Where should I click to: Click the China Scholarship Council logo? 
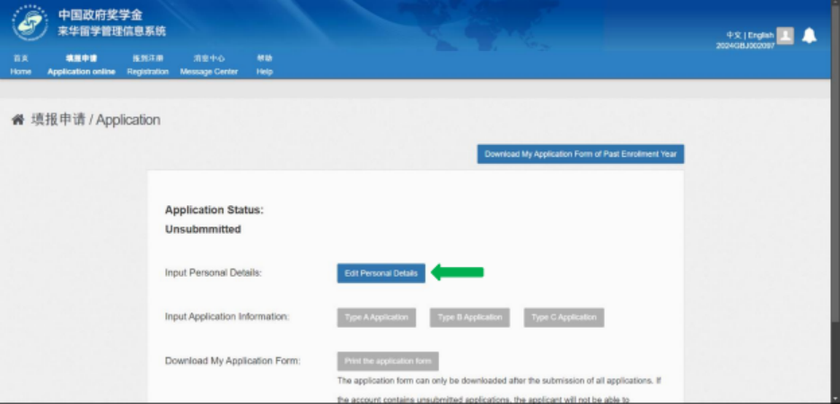pos(30,23)
